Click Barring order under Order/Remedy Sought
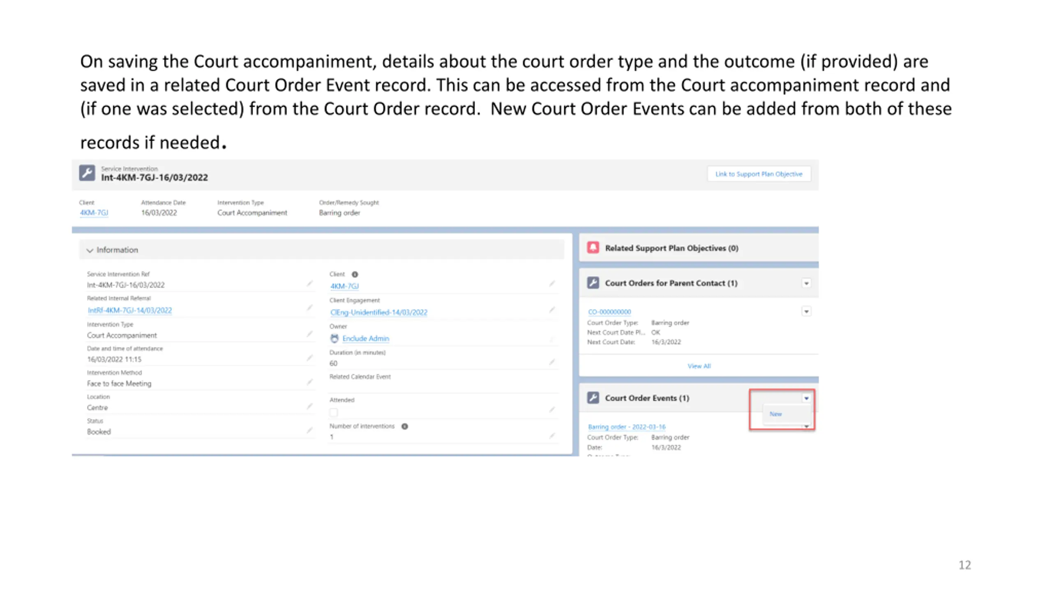Image resolution: width=1052 pixels, height=592 pixels. pyautogui.click(x=339, y=213)
